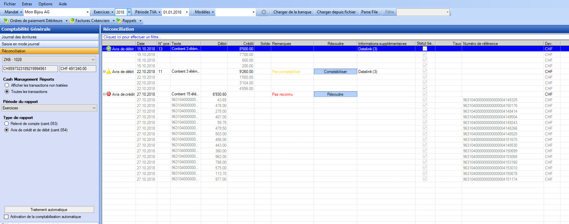Open the Période du rapport 'Exercices' dropdown
569x224 pixels.
point(94,108)
